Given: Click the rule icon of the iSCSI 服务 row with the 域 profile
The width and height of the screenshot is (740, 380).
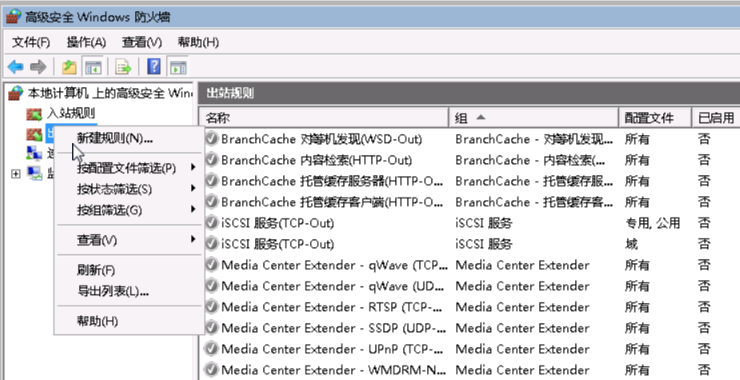Looking at the screenshot, I should (x=212, y=243).
